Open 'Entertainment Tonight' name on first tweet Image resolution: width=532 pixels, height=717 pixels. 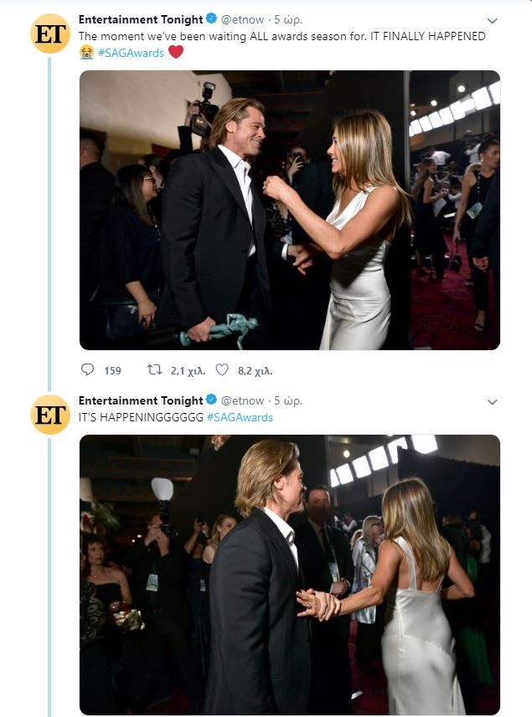point(141,19)
